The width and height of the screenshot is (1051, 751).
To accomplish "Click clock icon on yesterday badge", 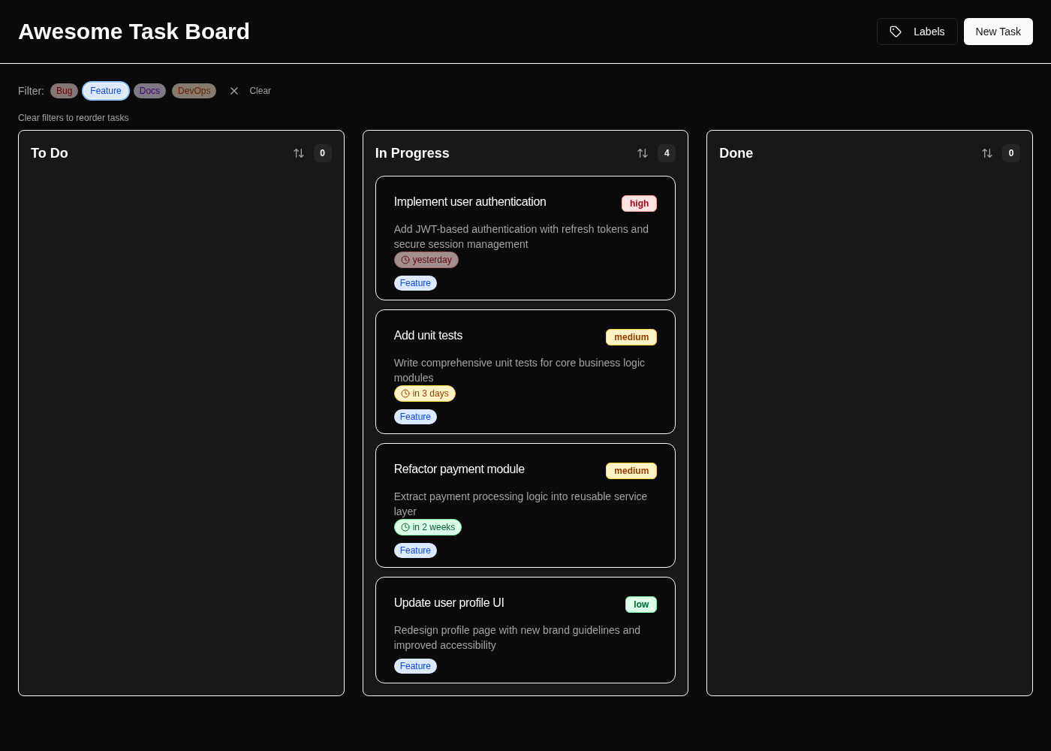I will pyautogui.click(x=405, y=260).
